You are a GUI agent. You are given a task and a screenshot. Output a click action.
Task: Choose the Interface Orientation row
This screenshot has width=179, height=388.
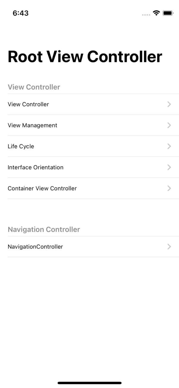pyautogui.click(x=89, y=167)
